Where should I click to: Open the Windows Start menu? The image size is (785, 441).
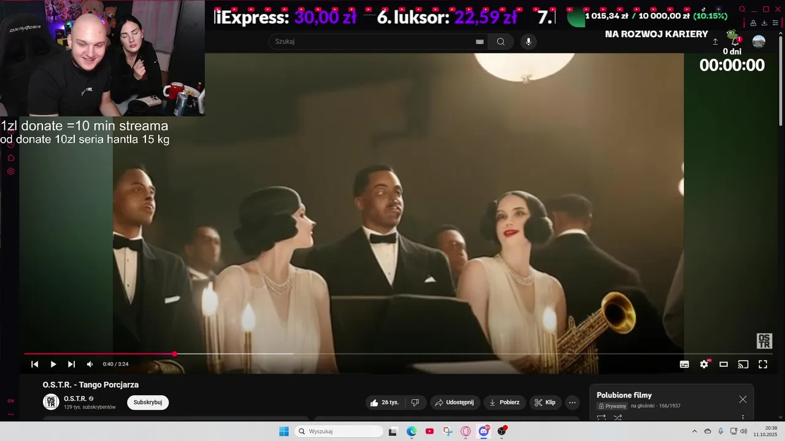[x=284, y=431]
